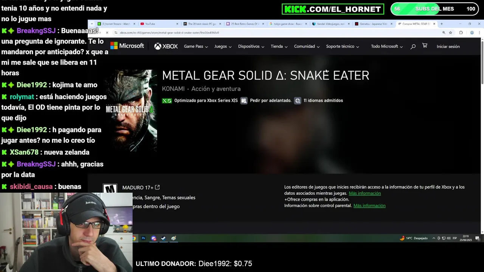Open Más información link for parental controls
Viewport: 484px width, 272px height.
[369, 206]
